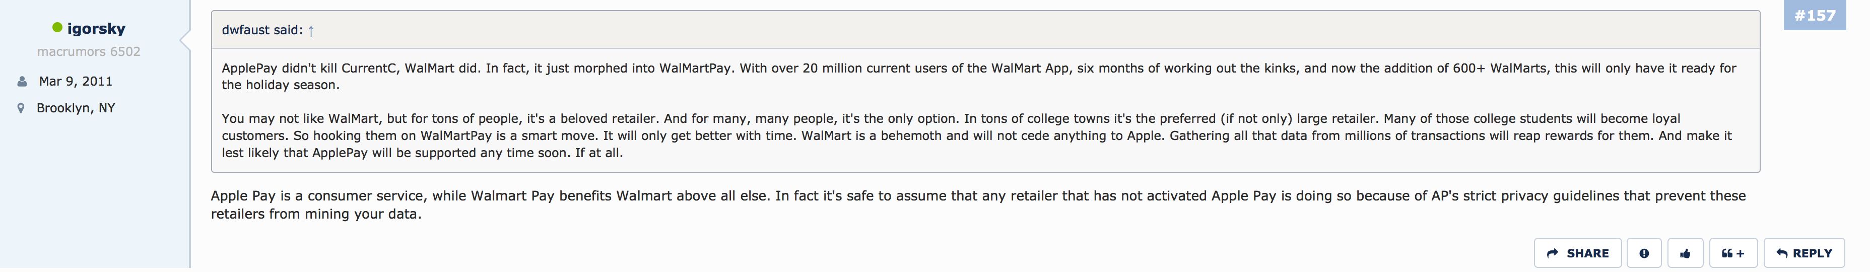Click the Mar 9, 2011 join date

click(x=76, y=81)
